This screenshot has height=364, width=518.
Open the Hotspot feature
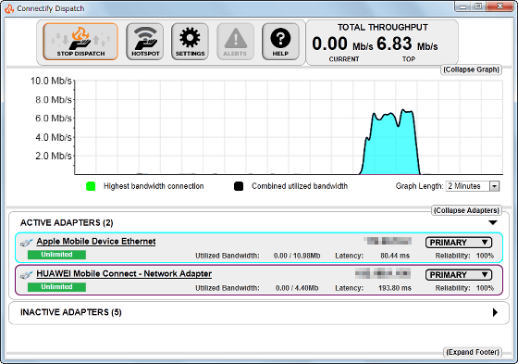click(x=144, y=42)
